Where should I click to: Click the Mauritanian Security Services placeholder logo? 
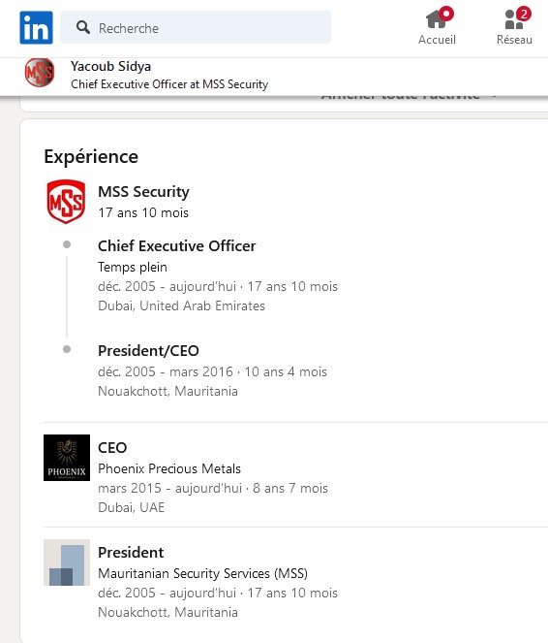click(67, 563)
